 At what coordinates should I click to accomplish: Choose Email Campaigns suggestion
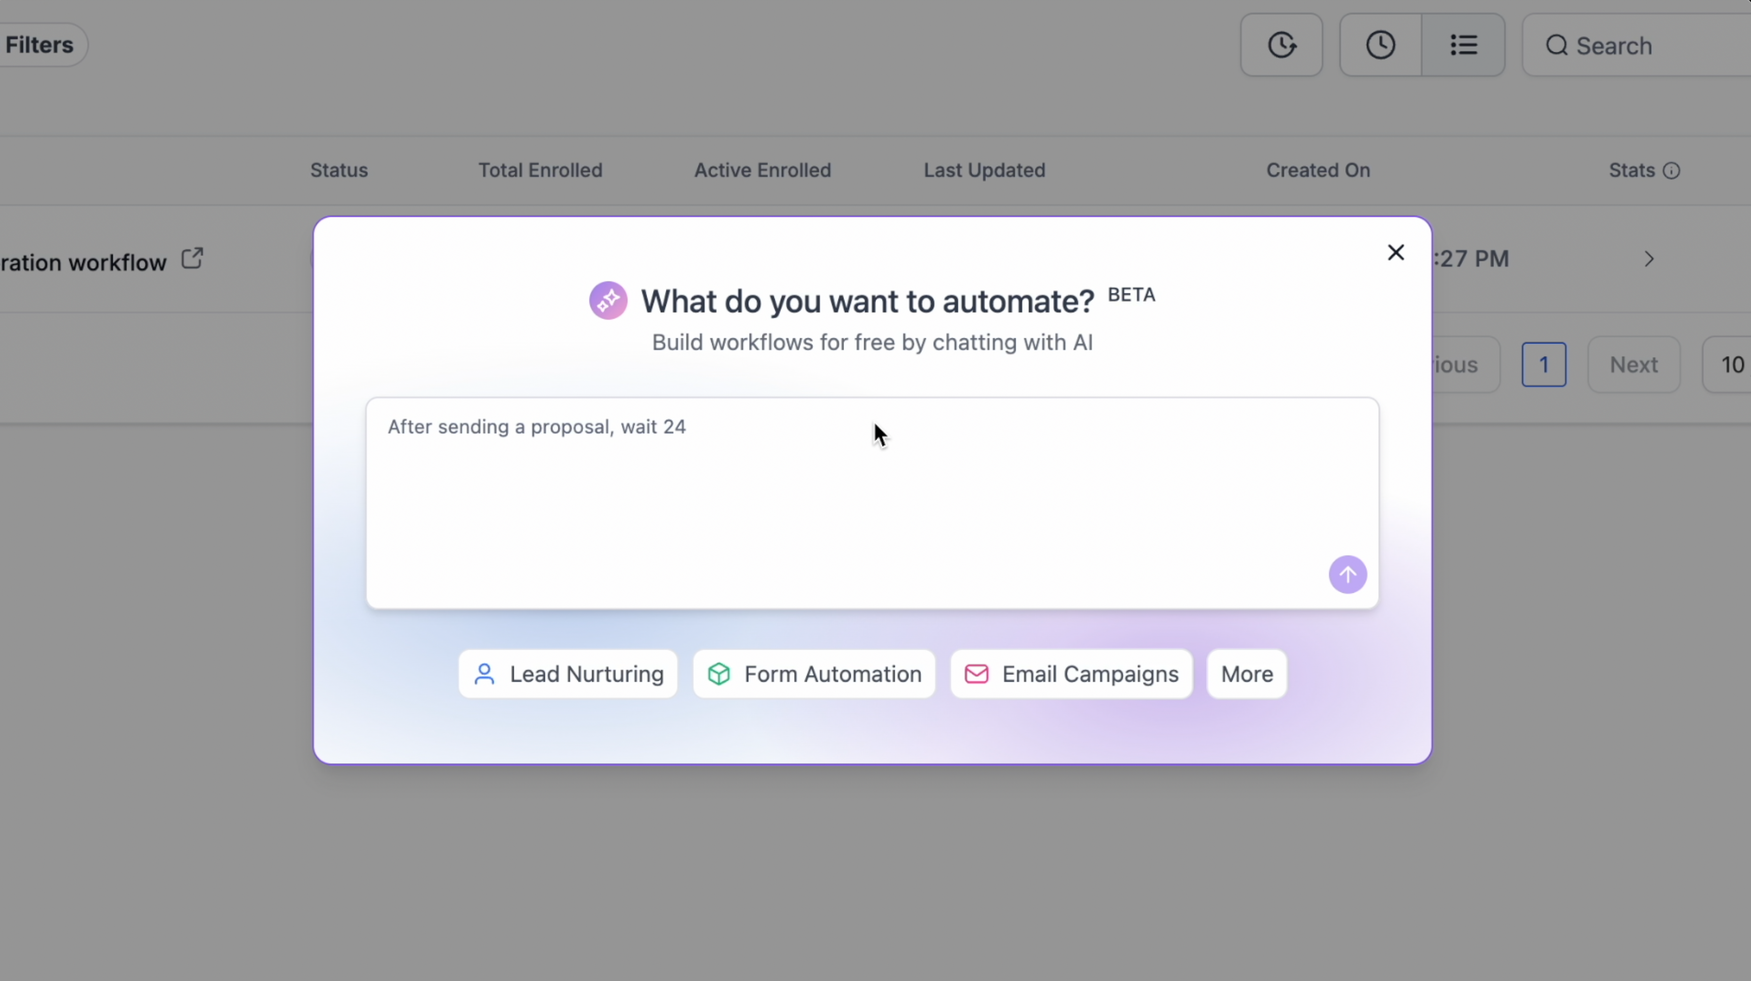tap(1071, 674)
